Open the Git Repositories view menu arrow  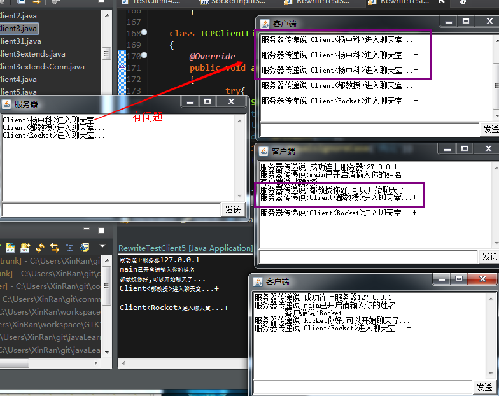[x=102, y=246]
